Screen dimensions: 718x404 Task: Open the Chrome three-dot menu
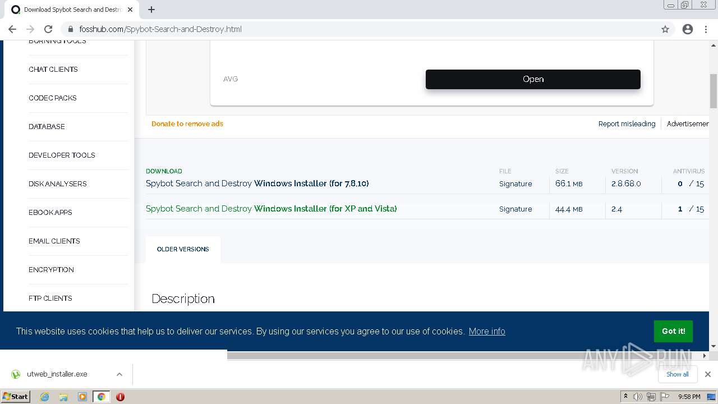coord(706,29)
